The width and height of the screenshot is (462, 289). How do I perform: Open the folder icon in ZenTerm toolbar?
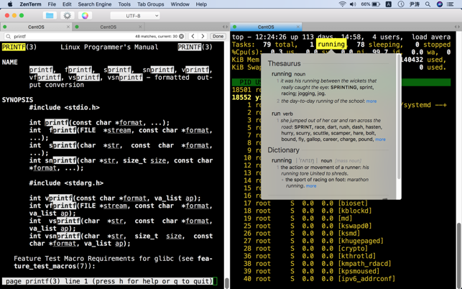tap(50, 16)
